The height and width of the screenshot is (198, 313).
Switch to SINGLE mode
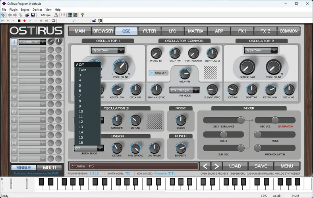point(23,168)
